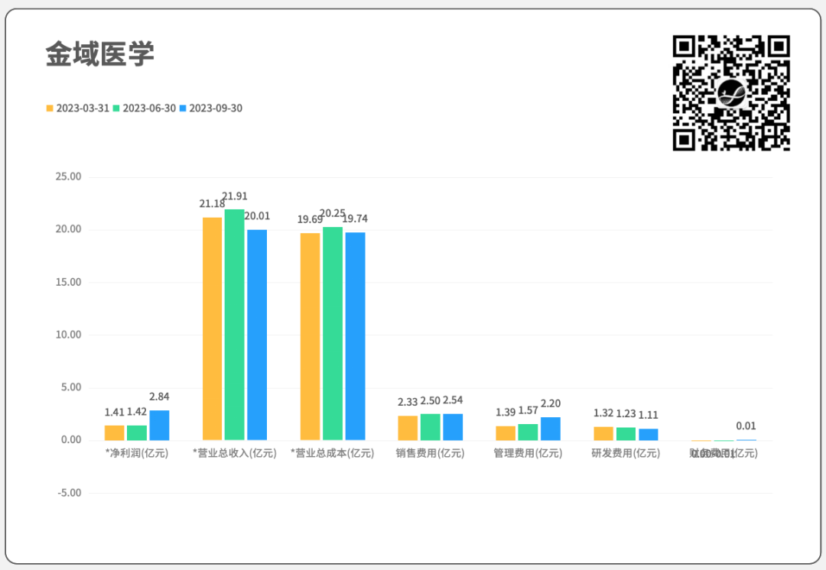Click the orange legend color swatch
This screenshot has height=570, width=826.
pos(50,108)
